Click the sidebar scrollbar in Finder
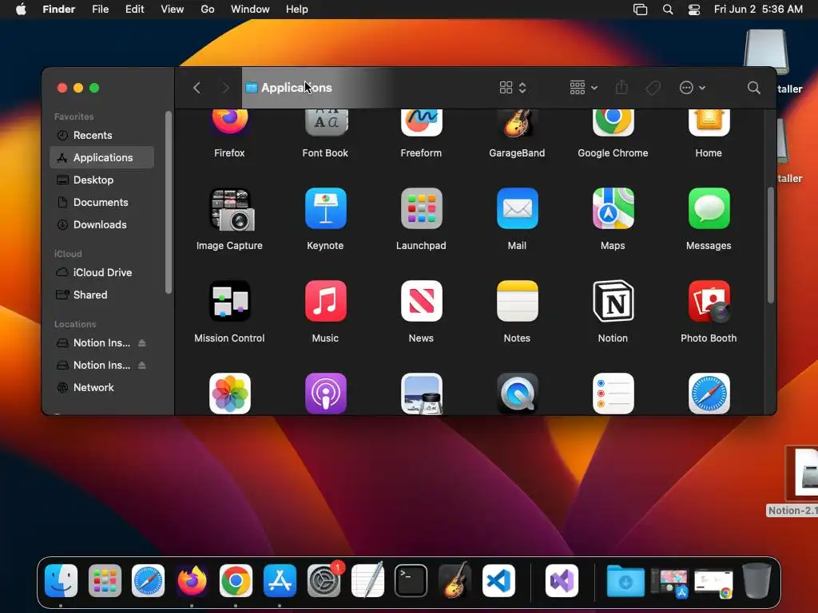The height and width of the screenshot is (613, 818). coord(168,204)
